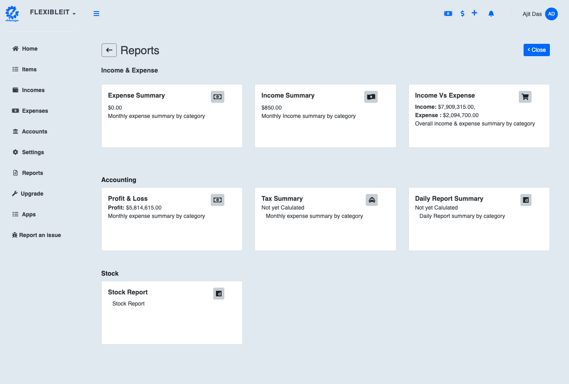Open Settings in the sidebar
569x384 pixels.
33,152
